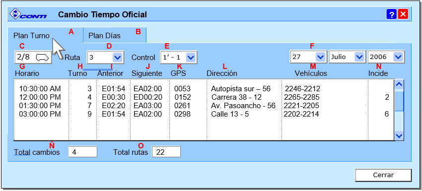Open the day dropdown showing 27
This screenshot has width=422, height=191.
click(308, 57)
